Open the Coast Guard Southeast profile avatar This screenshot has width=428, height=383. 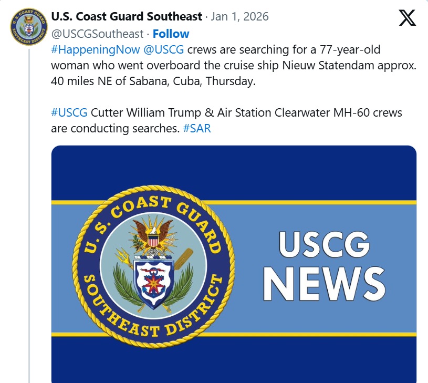tap(29, 27)
